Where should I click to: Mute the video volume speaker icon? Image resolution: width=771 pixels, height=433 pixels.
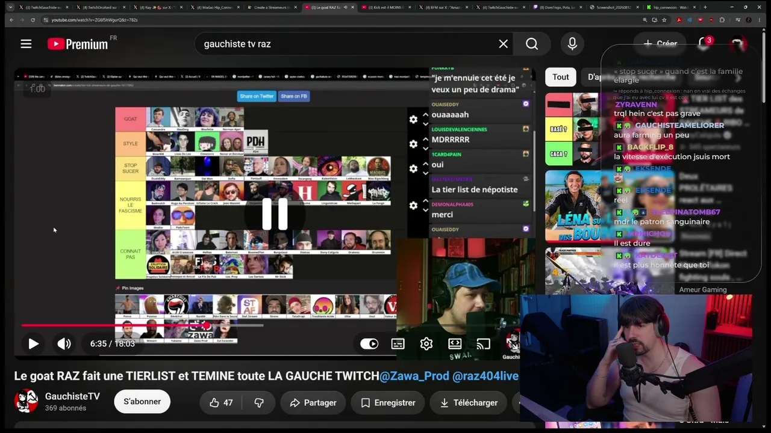click(64, 344)
